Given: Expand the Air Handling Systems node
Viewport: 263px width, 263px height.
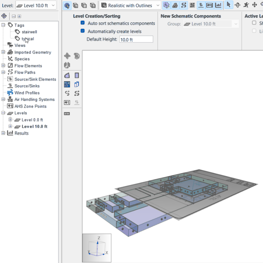Looking at the screenshot, I should tap(3, 99).
